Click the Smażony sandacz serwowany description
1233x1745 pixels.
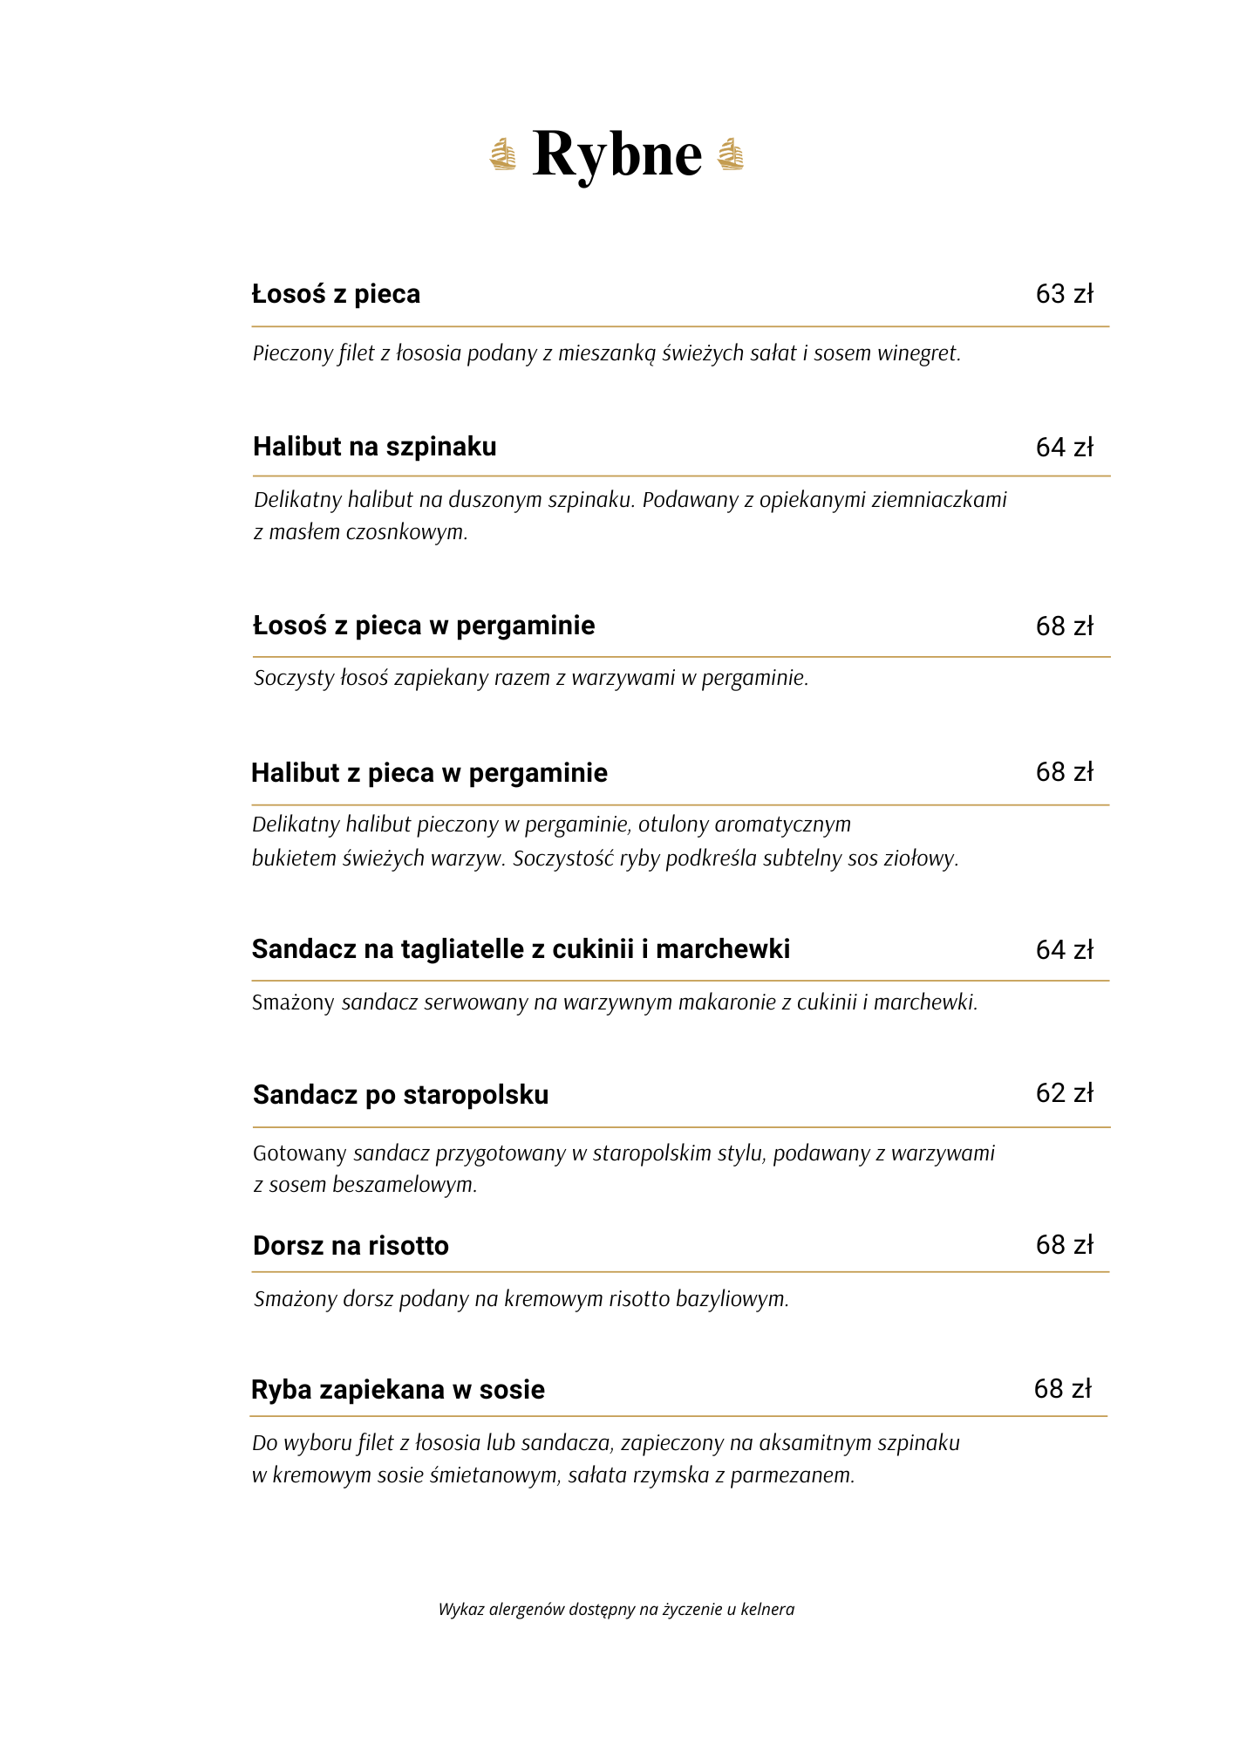coord(615,1003)
